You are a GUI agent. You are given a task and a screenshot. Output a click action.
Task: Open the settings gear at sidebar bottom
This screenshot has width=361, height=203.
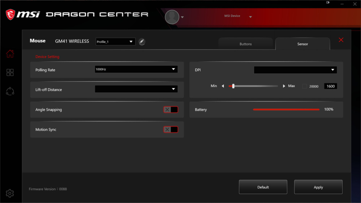10,193
